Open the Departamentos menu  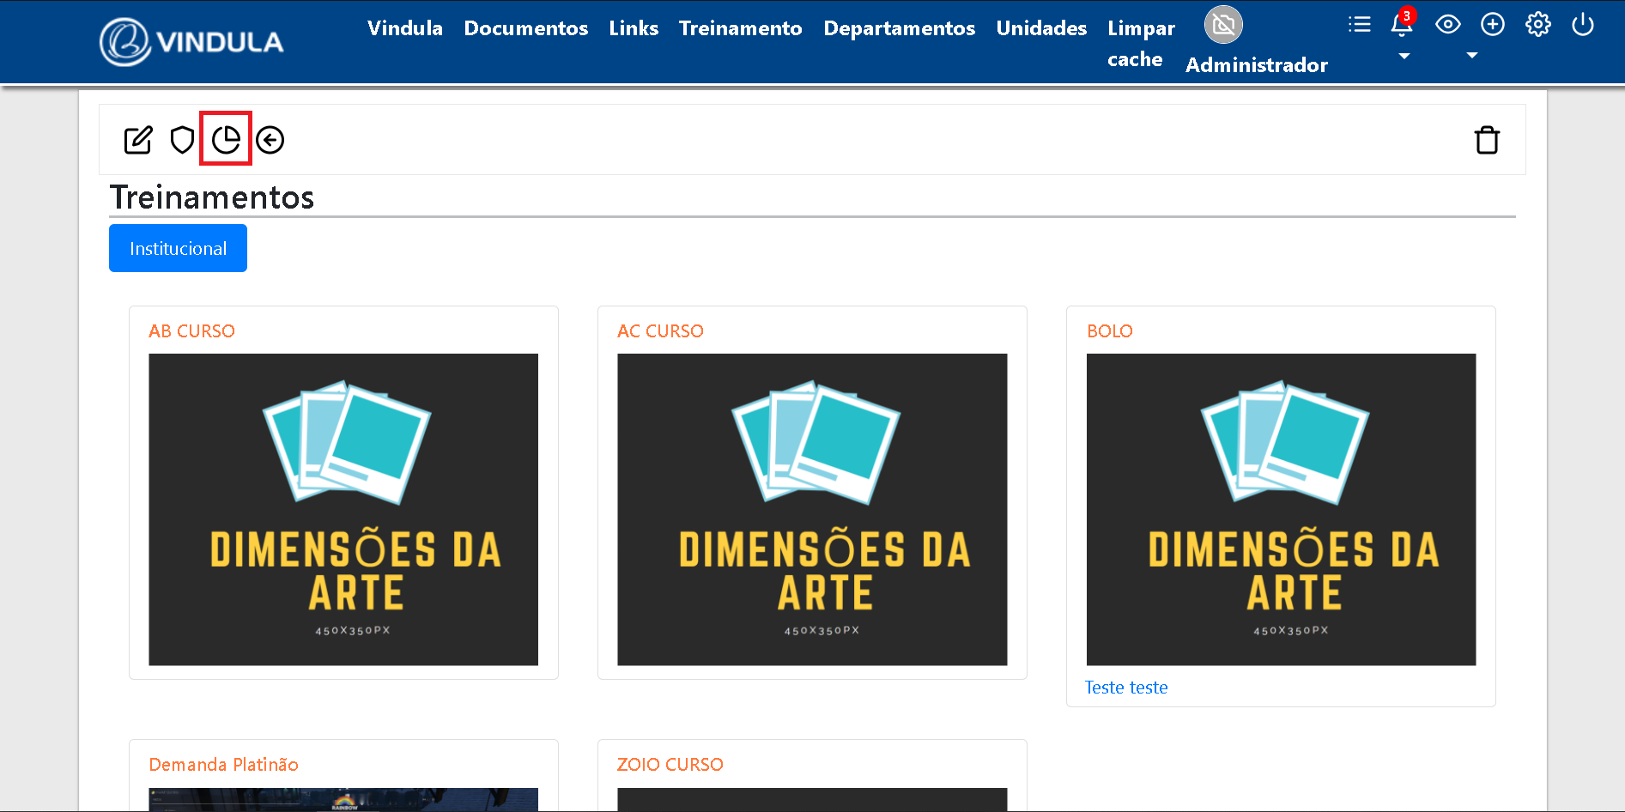click(x=899, y=28)
